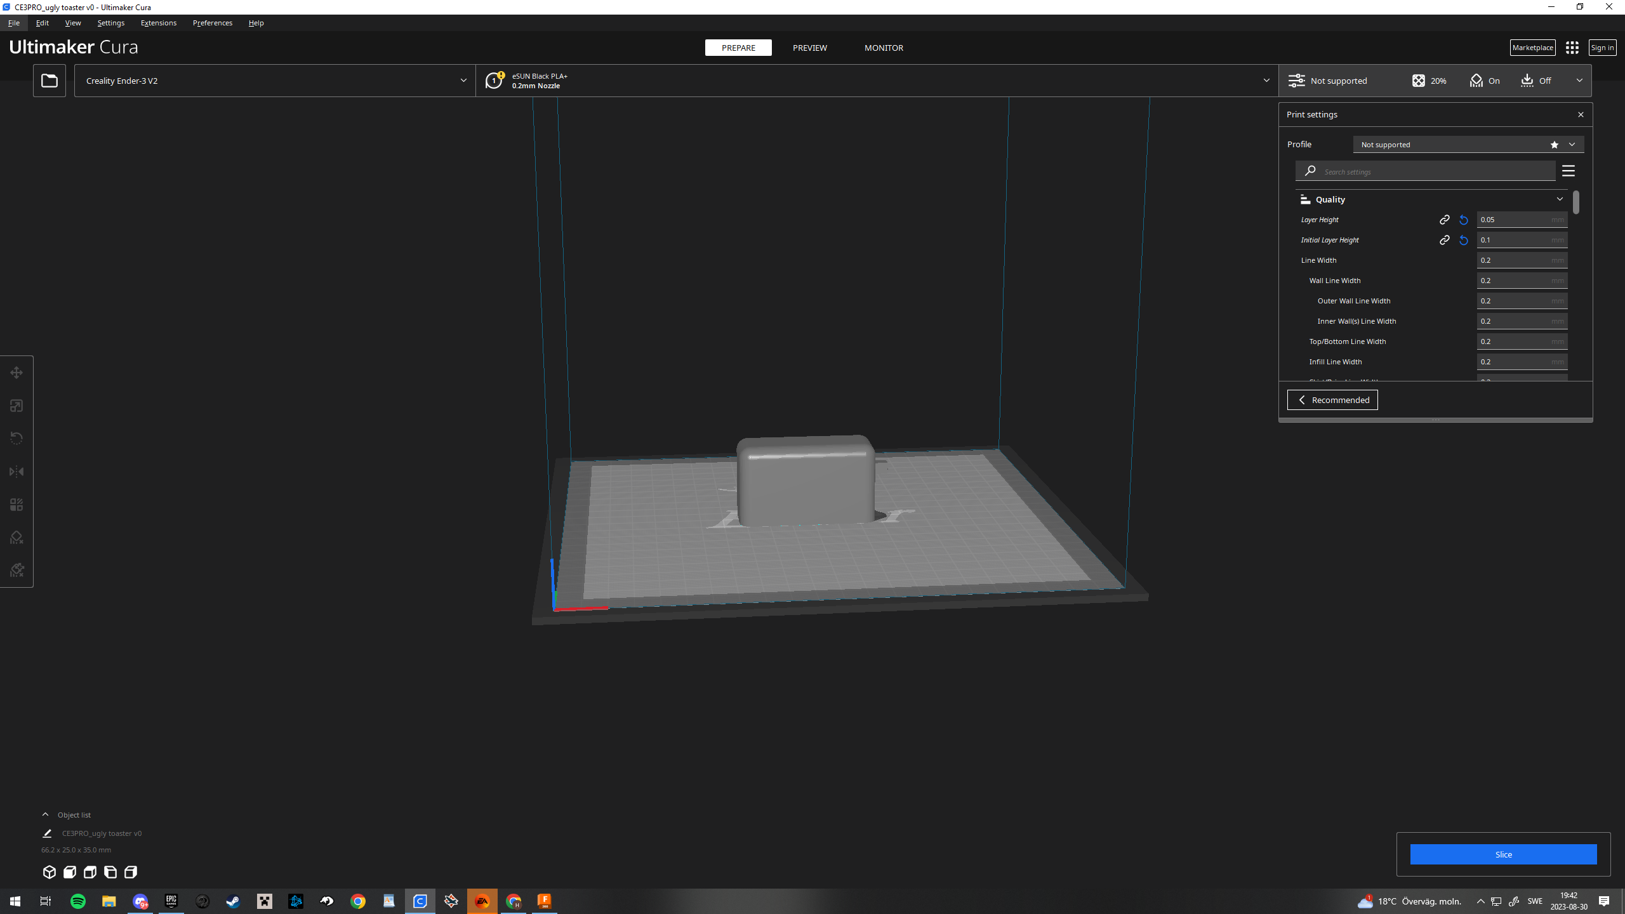Reset the Layer Height value
The width and height of the screenshot is (1625, 914).
click(1464, 220)
